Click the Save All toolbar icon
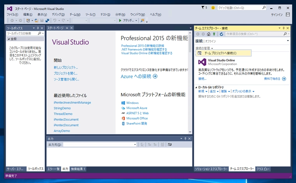This screenshot has height=183, width=296. click(x=47, y=20)
